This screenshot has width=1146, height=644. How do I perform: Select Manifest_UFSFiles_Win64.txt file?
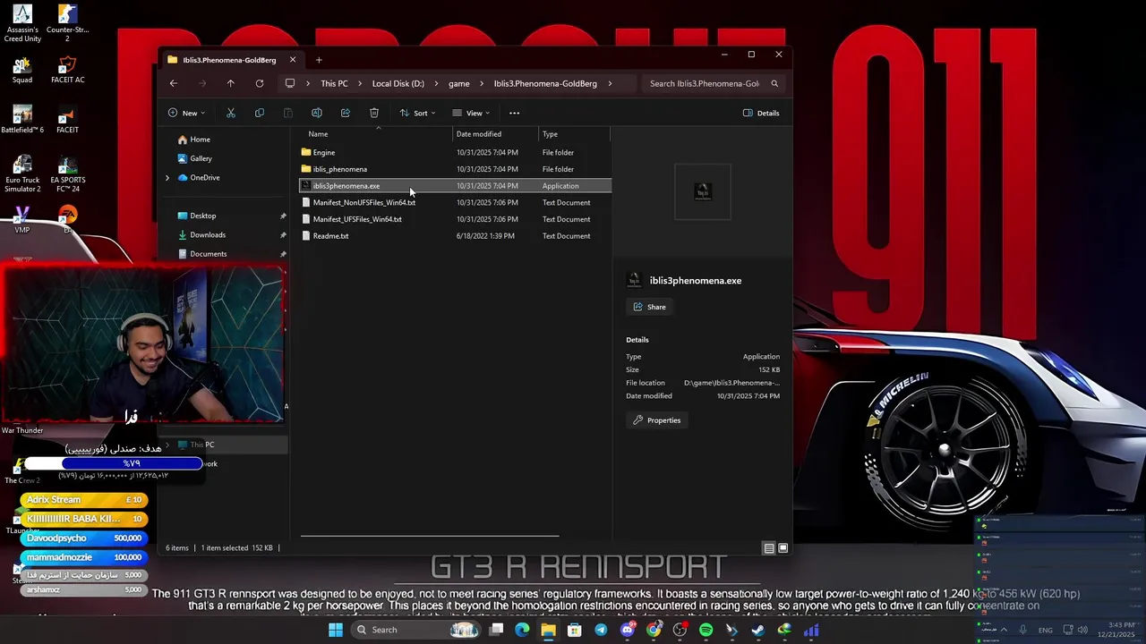tap(455, 219)
